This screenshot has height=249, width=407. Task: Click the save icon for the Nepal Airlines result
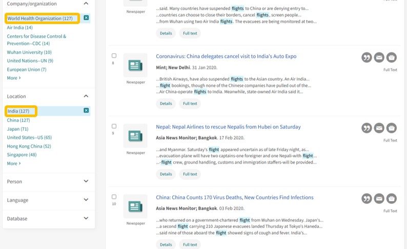click(391, 128)
